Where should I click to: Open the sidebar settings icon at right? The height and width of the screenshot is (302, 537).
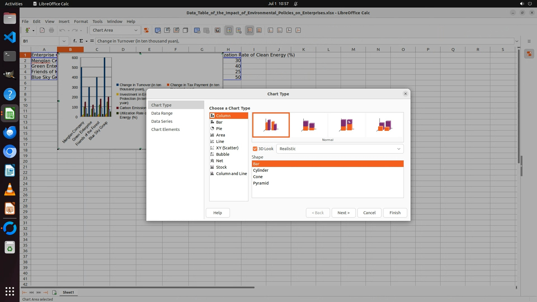[529, 41]
